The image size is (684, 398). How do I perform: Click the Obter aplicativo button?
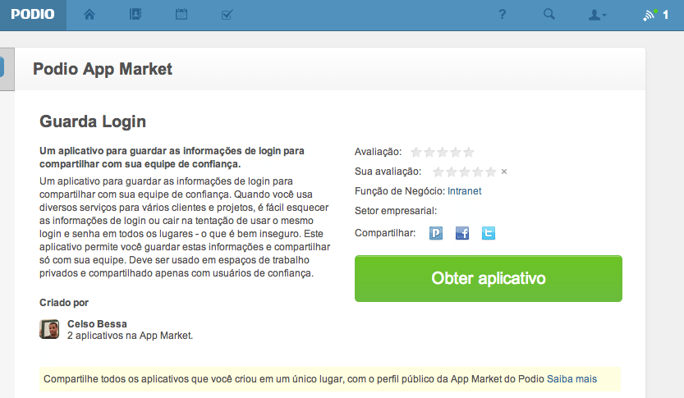coord(488,278)
